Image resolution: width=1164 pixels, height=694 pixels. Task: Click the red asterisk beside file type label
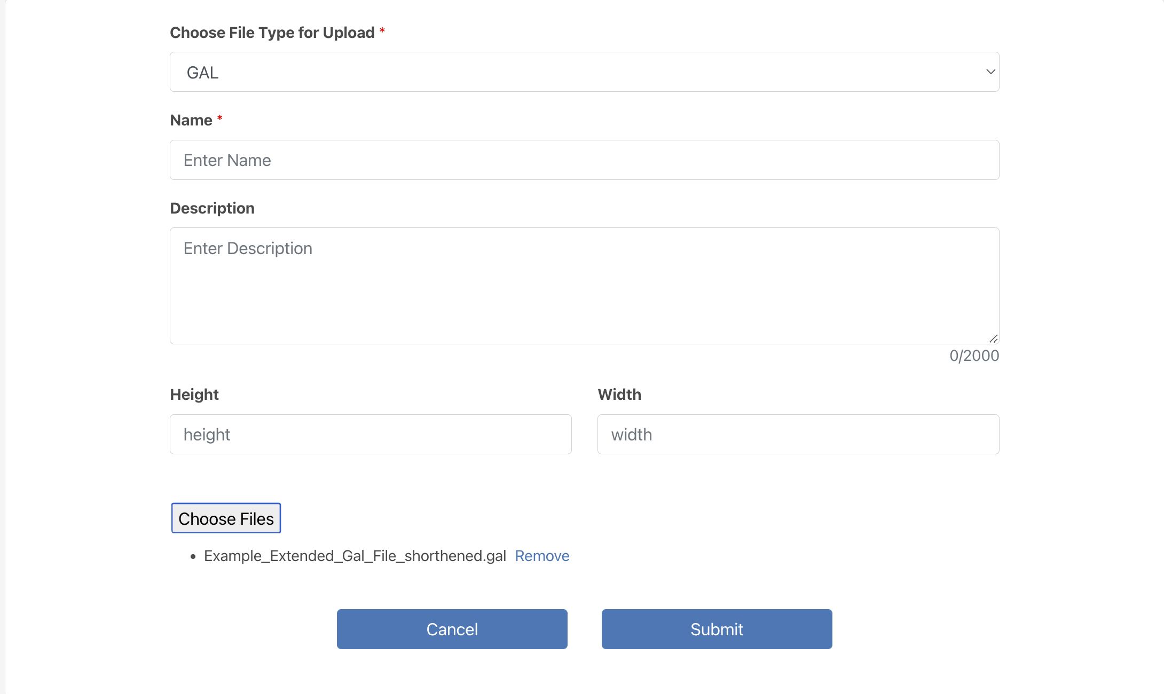(382, 30)
